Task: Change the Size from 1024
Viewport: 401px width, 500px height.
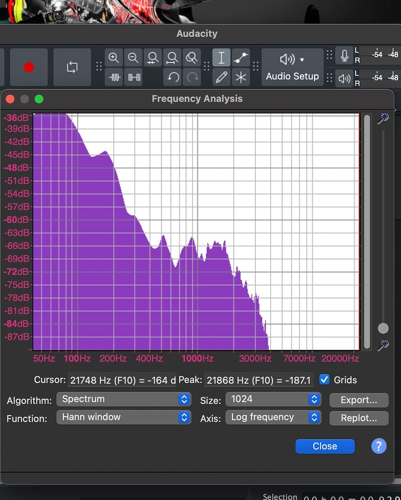Action: point(273,399)
